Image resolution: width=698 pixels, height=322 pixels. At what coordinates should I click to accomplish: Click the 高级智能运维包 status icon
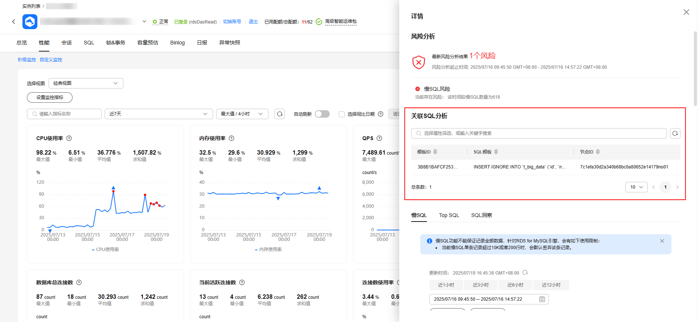pos(319,22)
